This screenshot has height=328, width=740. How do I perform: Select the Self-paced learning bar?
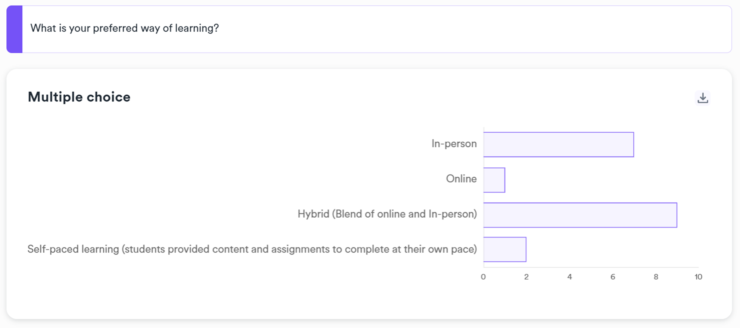(x=504, y=249)
